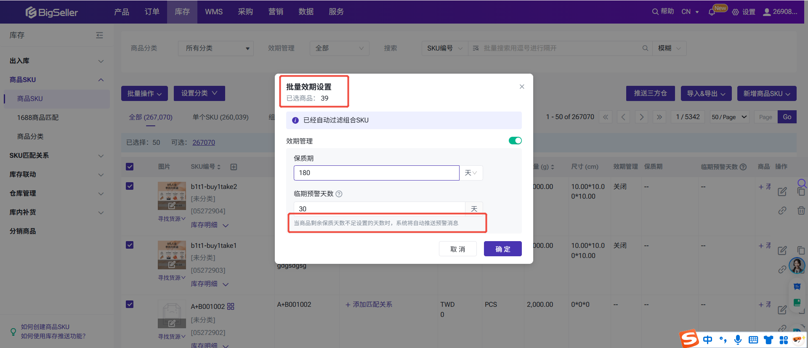Viewport: 808px width, 348px height.
Task: Collapse the inventory sidebar menu icon
Action: click(x=99, y=35)
